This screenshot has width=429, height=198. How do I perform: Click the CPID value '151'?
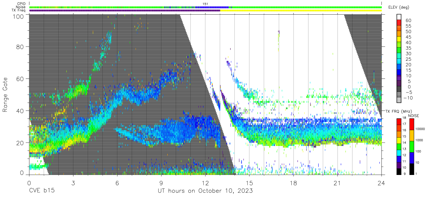205,4
